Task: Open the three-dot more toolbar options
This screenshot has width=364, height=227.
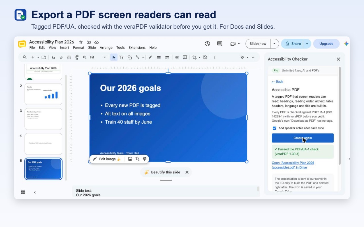Action: [215, 57]
